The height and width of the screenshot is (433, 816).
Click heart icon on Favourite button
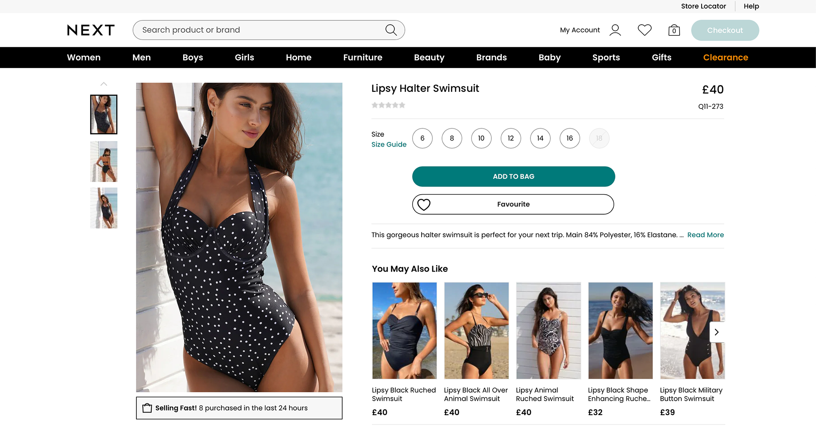click(424, 204)
